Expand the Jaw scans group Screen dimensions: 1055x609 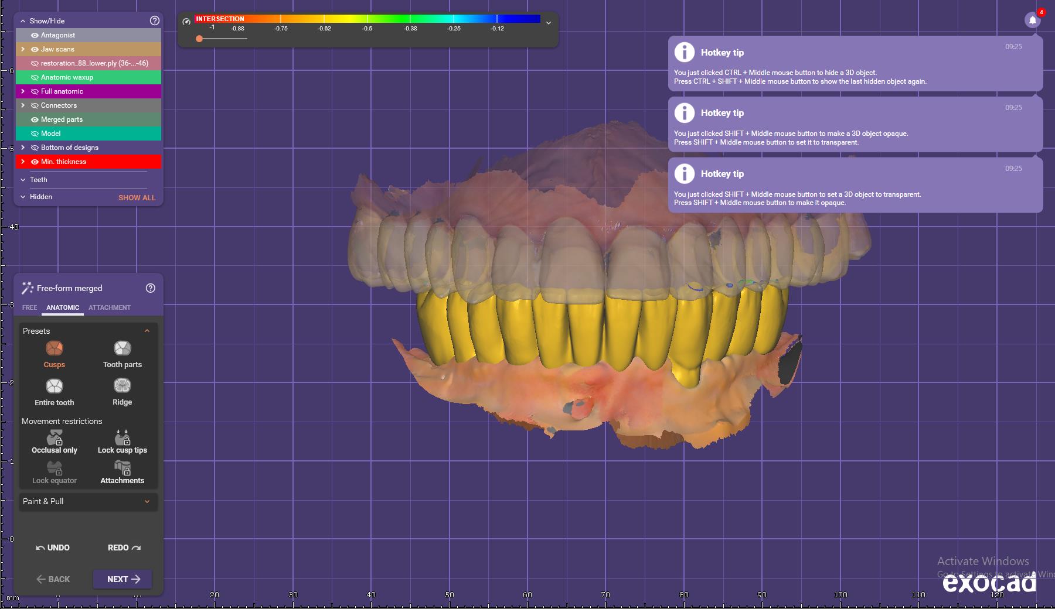[x=23, y=49]
